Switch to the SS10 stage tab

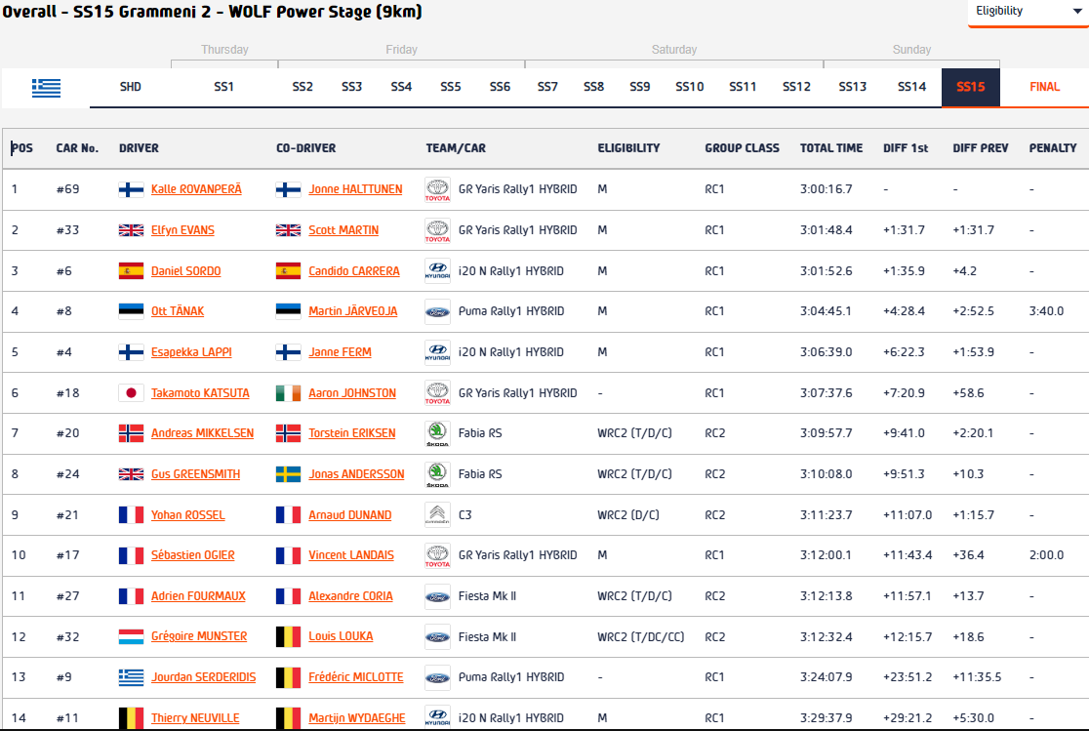pos(690,87)
